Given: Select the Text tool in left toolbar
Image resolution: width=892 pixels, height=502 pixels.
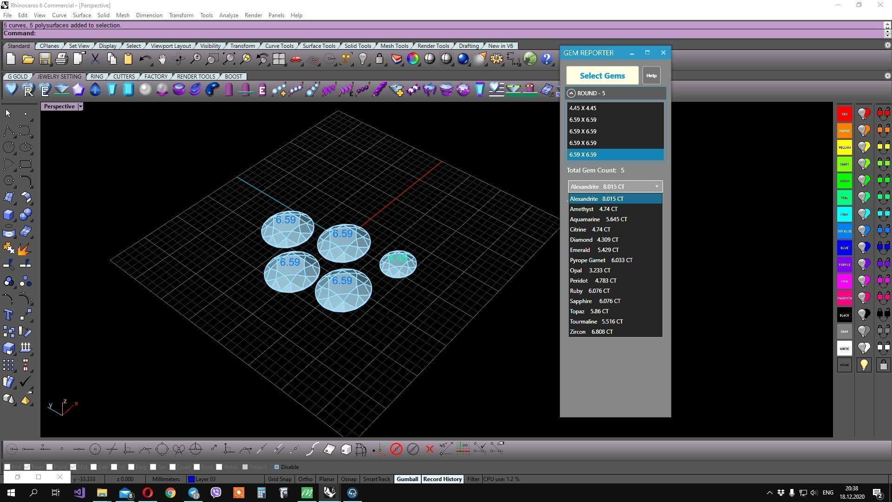Looking at the screenshot, I should (8, 315).
